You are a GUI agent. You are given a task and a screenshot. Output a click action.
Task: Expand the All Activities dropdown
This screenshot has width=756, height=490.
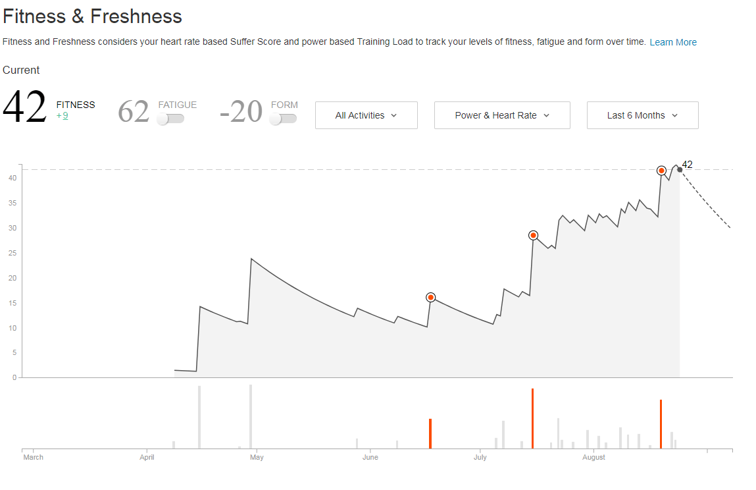[366, 115]
